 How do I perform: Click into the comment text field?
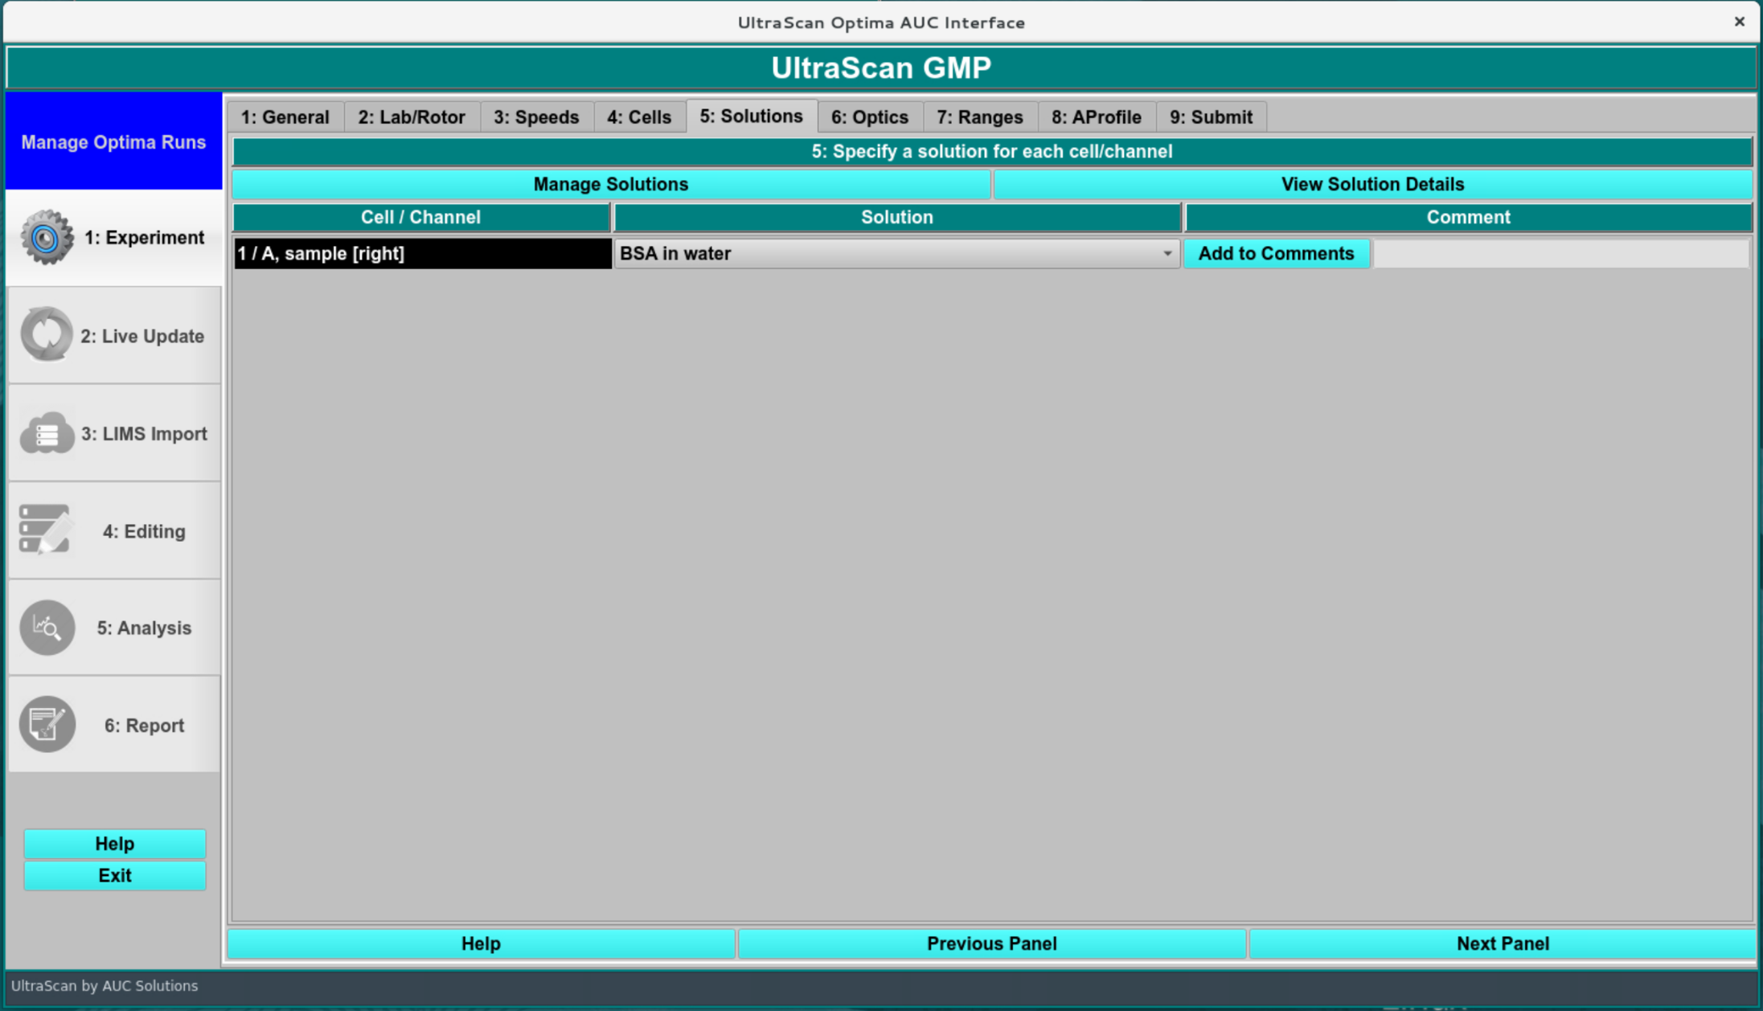coord(1560,254)
